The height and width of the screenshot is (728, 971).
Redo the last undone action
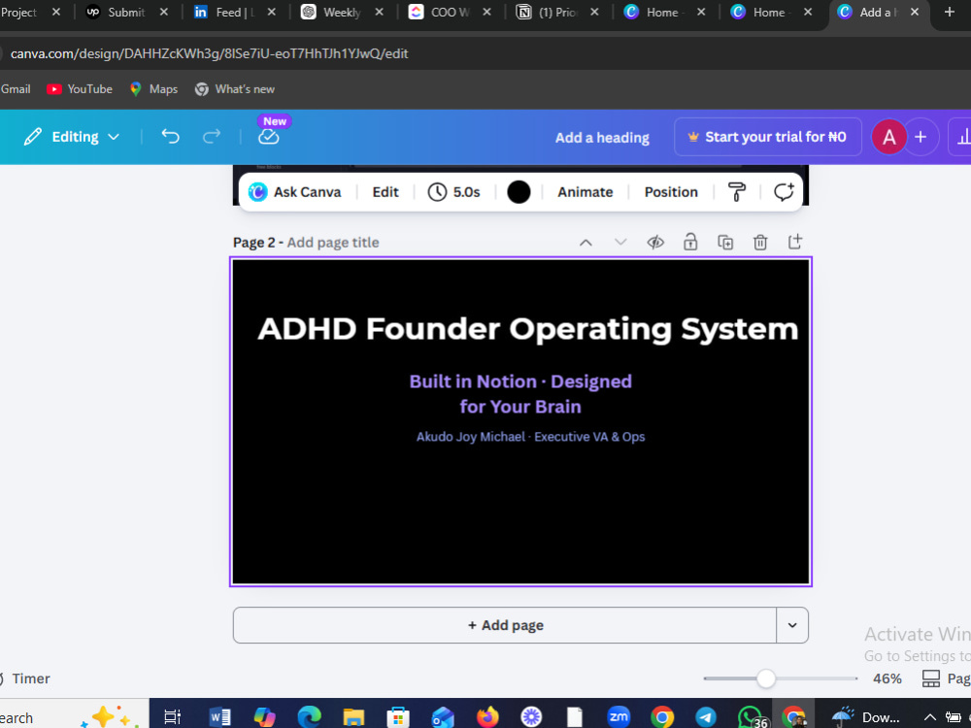[x=212, y=136]
